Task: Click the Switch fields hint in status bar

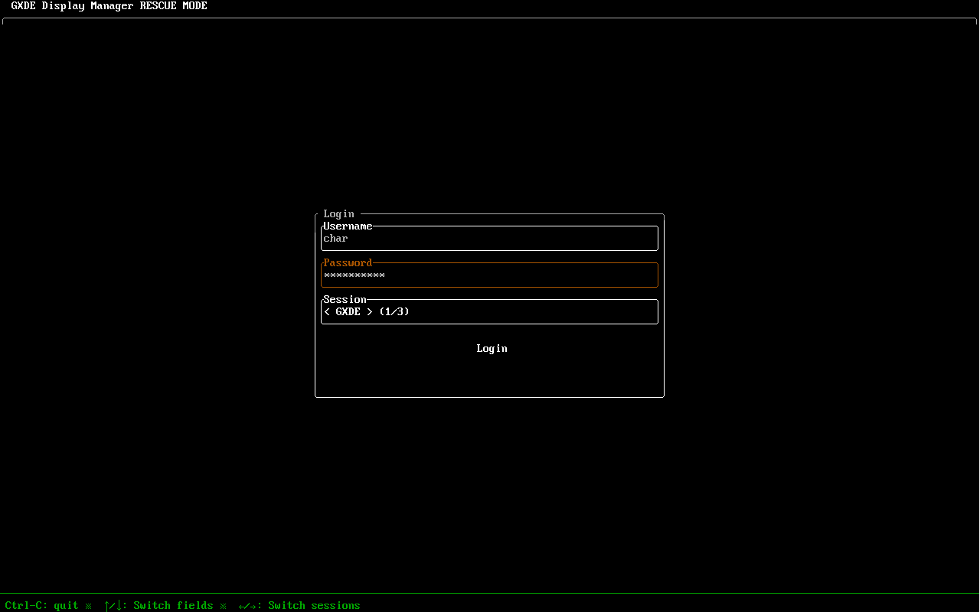Action: click(159, 605)
